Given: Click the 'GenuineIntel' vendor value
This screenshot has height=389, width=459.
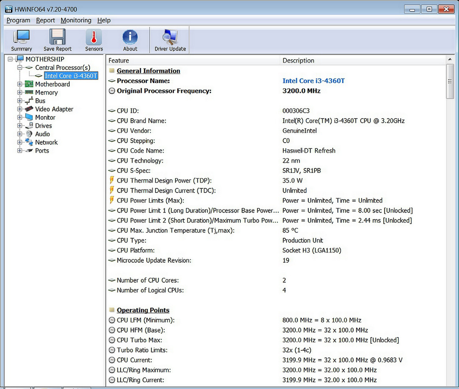Looking at the screenshot, I should click(x=300, y=131).
